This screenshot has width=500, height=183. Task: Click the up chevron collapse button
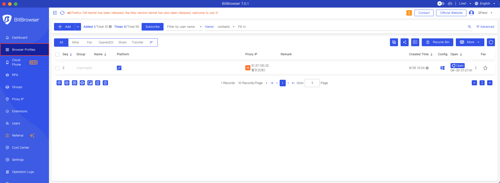click(490, 83)
